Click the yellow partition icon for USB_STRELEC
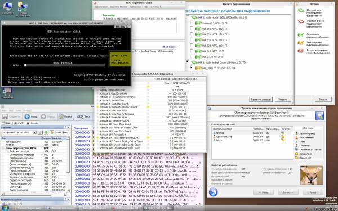338x211 pixels. [198, 68]
